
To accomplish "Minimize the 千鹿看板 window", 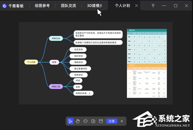I will pos(164,6).
